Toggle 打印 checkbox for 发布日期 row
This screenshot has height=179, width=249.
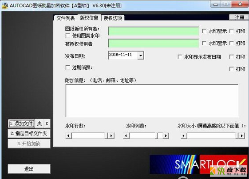pos(232,57)
